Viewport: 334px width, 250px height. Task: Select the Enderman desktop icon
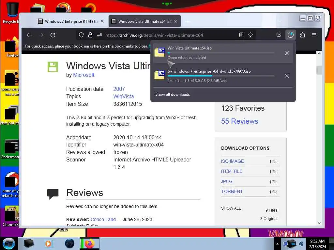point(10,149)
